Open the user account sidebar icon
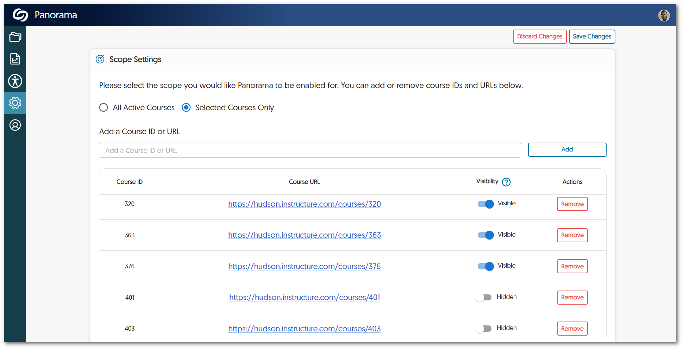This screenshot has height=349, width=683. coord(15,125)
